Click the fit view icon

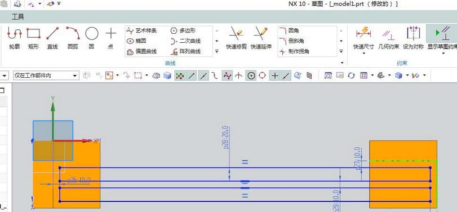point(328,76)
